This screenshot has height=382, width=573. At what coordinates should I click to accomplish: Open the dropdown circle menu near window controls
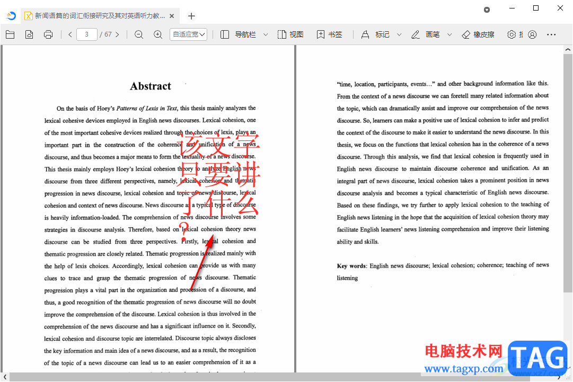487,10
